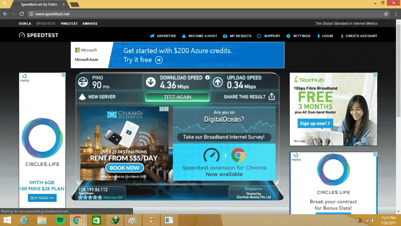Click the download arrow icon

[151, 82]
